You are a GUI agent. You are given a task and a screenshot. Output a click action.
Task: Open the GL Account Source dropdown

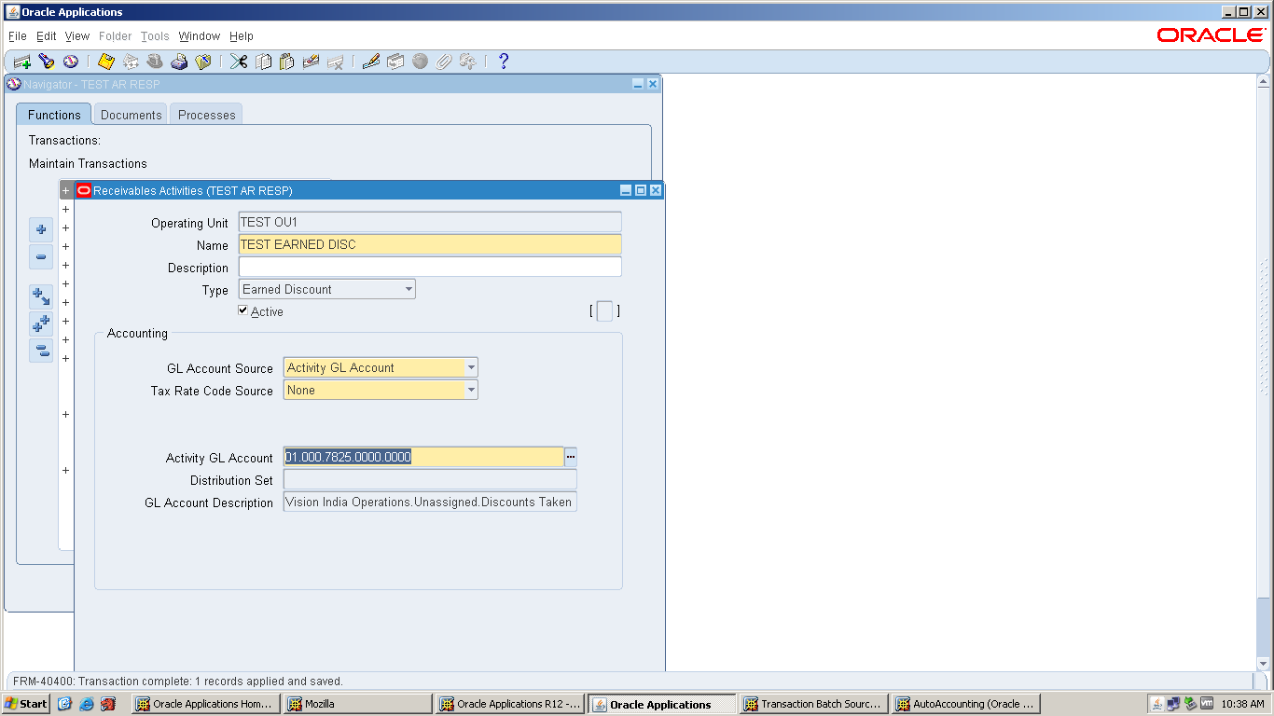click(x=469, y=367)
